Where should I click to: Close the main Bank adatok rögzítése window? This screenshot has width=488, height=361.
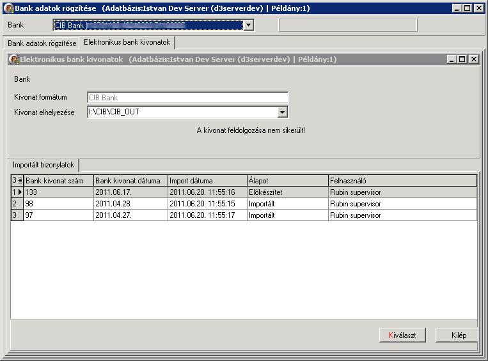[478, 8]
